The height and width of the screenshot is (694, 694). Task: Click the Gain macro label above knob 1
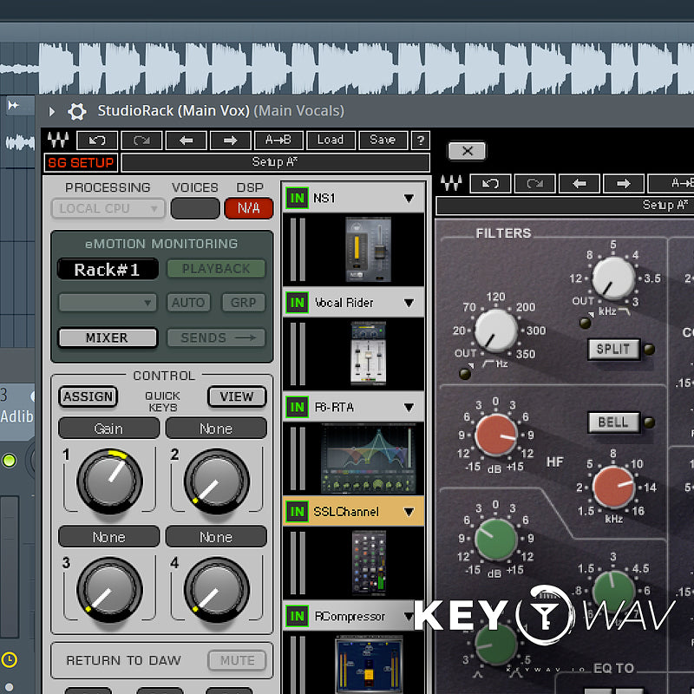click(109, 429)
